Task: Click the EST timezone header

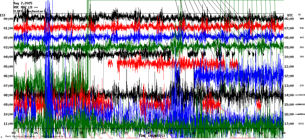Action: pyautogui.click(x=3, y=15)
